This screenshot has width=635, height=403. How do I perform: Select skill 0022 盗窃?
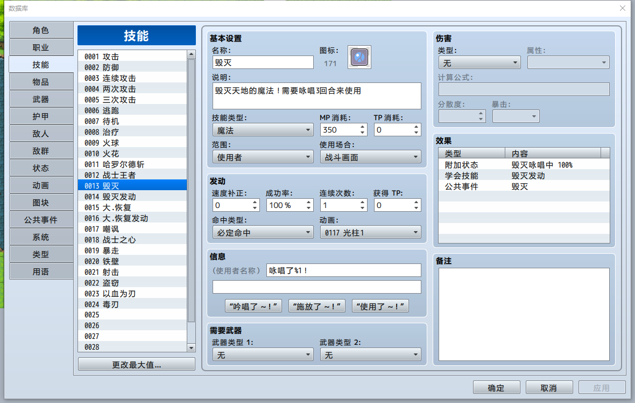click(x=132, y=283)
